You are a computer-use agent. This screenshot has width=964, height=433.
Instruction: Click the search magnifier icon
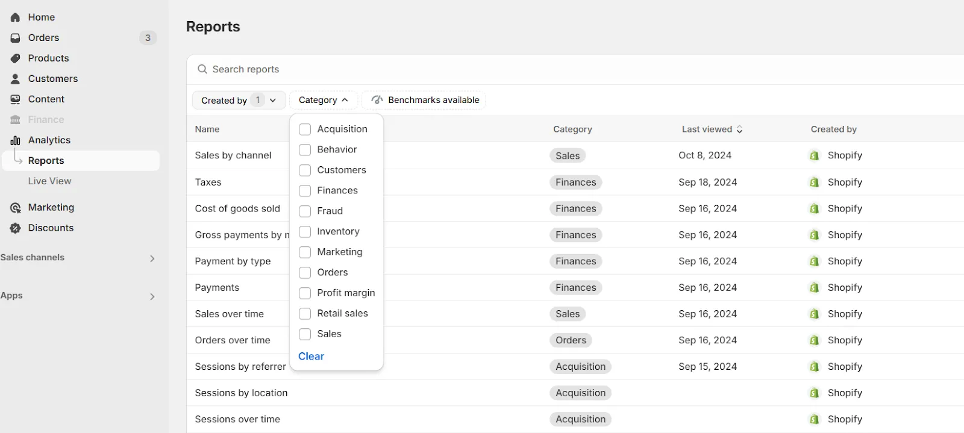[x=202, y=69]
